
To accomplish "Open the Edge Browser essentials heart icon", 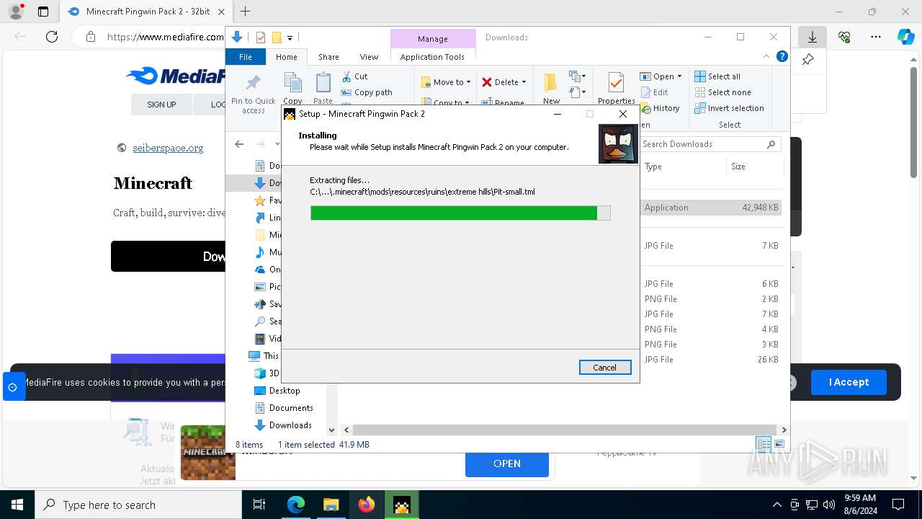I will [844, 37].
